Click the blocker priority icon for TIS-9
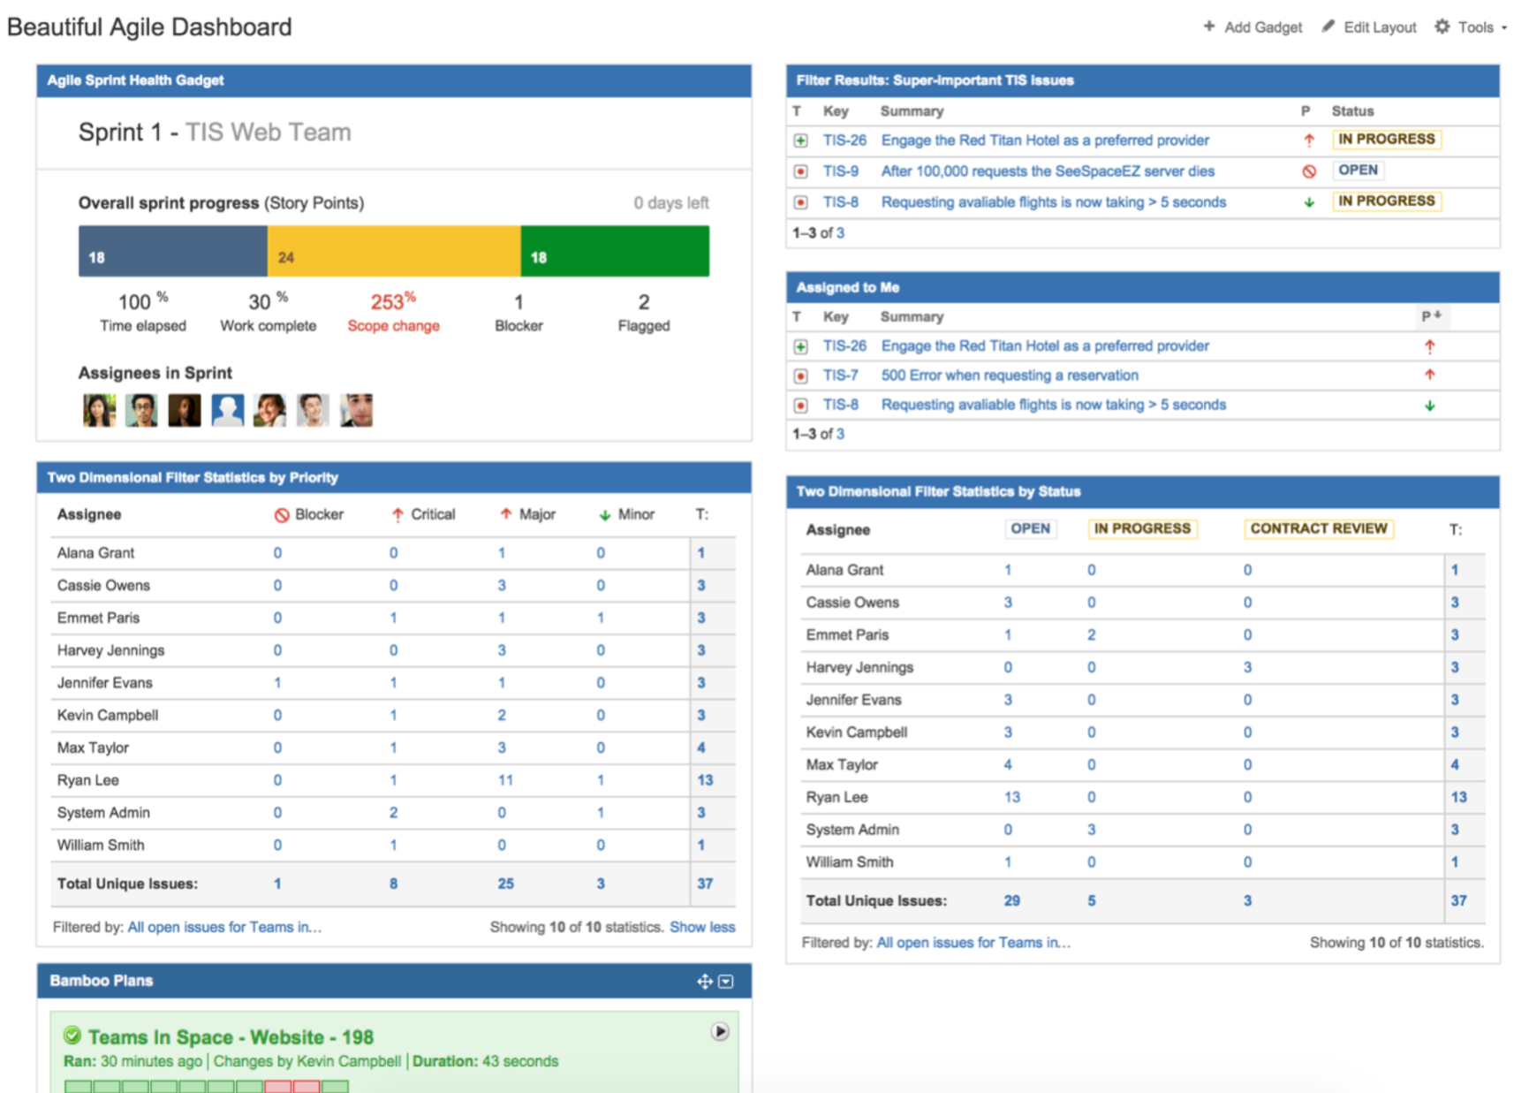This screenshot has width=1529, height=1093. pos(1309,171)
